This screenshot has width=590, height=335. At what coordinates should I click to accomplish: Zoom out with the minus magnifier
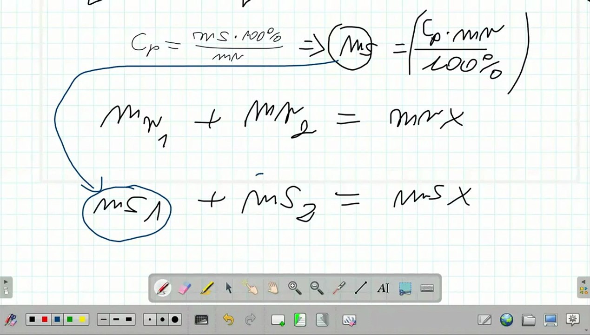[317, 288]
